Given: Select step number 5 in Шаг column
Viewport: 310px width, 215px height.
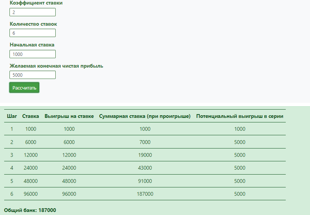Looking at the screenshot, I should 12,181.
